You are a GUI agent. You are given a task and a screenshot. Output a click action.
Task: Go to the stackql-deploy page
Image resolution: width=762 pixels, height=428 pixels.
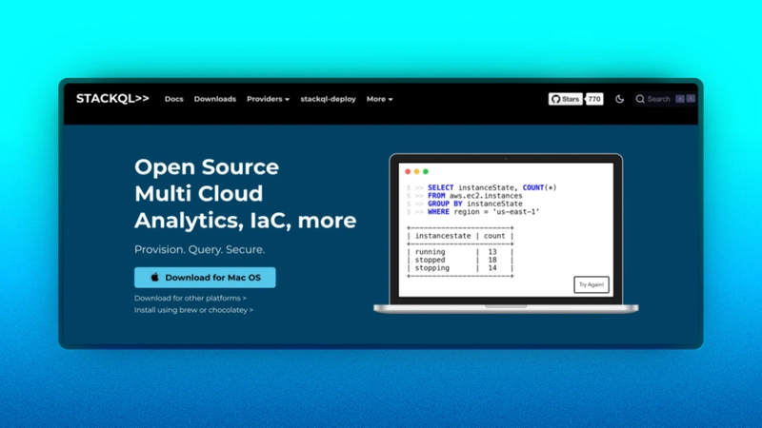coord(329,99)
